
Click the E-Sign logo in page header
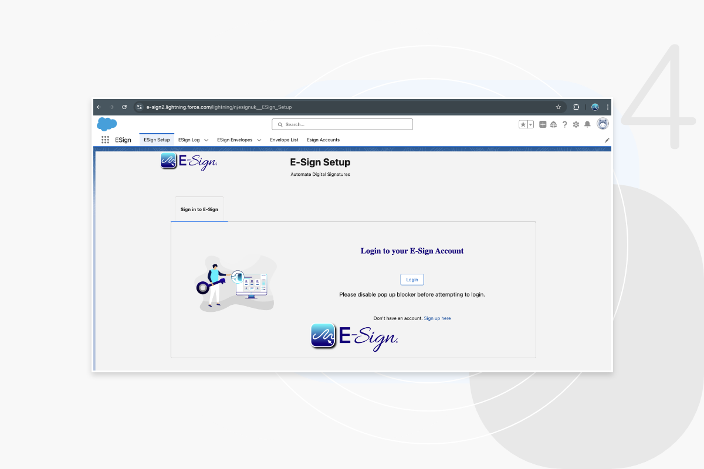[x=189, y=161]
